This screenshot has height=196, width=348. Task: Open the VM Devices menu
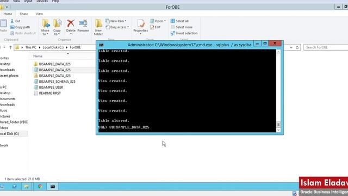point(42,1)
